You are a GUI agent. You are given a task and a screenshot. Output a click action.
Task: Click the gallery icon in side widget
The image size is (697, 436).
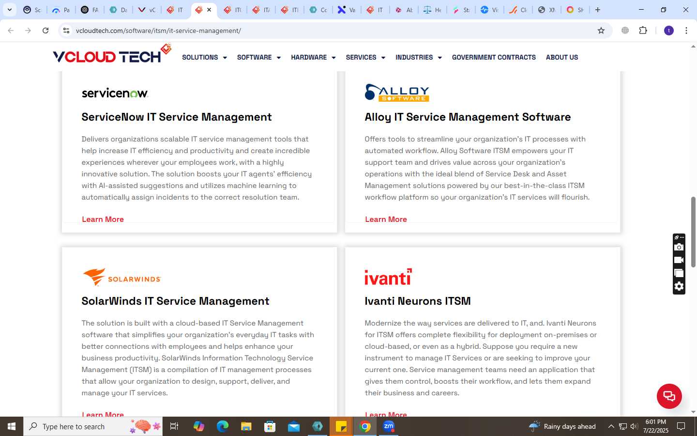click(x=679, y=273)
